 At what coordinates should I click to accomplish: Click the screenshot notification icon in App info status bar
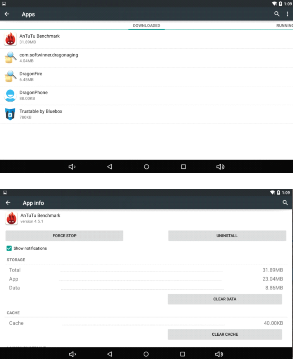click(x=5, y=192)
